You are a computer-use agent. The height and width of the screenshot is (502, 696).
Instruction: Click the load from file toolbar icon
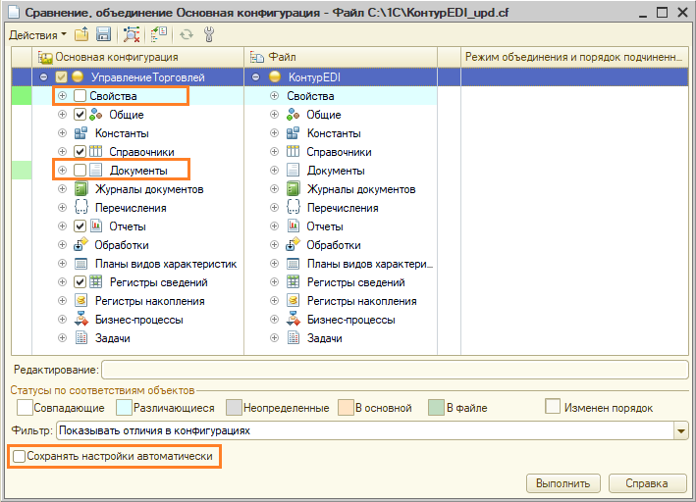(81, 34)
